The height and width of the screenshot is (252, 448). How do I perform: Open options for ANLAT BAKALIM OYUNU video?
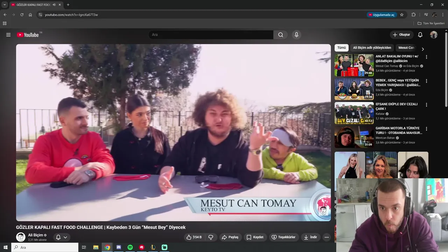click(426, 57)
